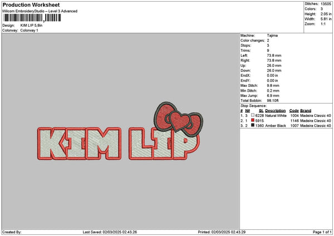Click the Brand column header
The image size is (334, 236).
click(306, 111)
